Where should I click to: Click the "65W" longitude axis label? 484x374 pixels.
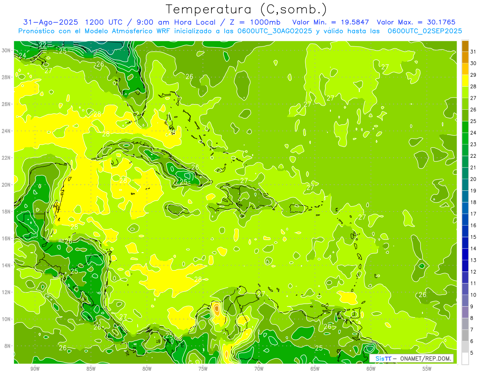click(x=315, y=369)
